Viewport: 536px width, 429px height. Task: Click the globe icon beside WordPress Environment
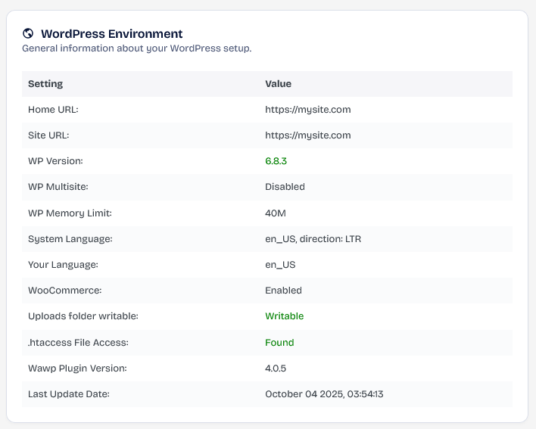point(28,33)
